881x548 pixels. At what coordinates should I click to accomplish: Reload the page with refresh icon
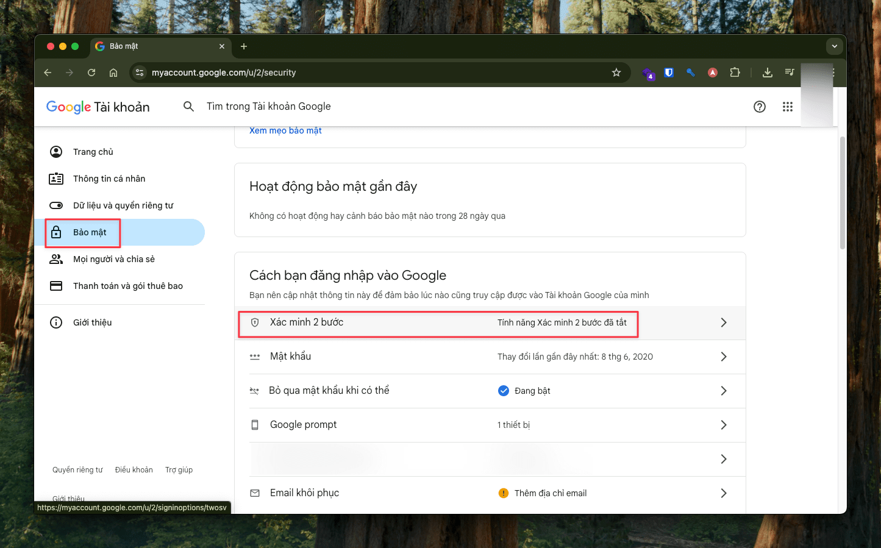click(91, 73)
